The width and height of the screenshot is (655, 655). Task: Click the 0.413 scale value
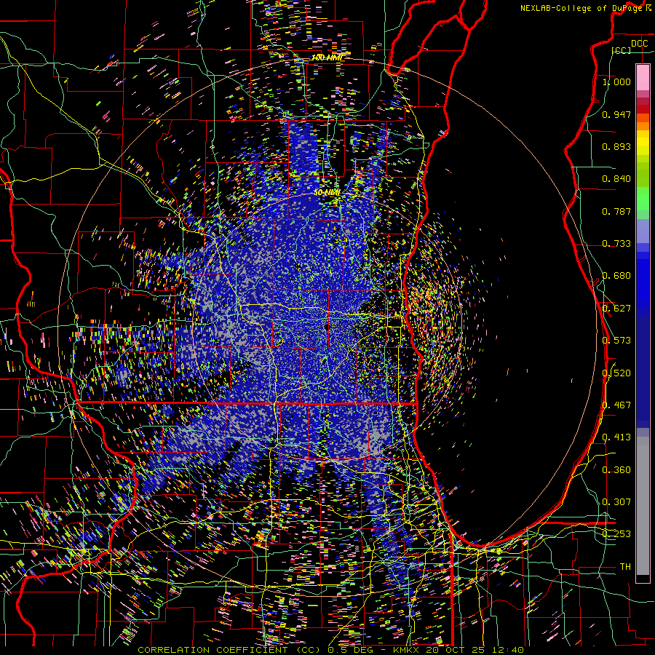[616, 437]
